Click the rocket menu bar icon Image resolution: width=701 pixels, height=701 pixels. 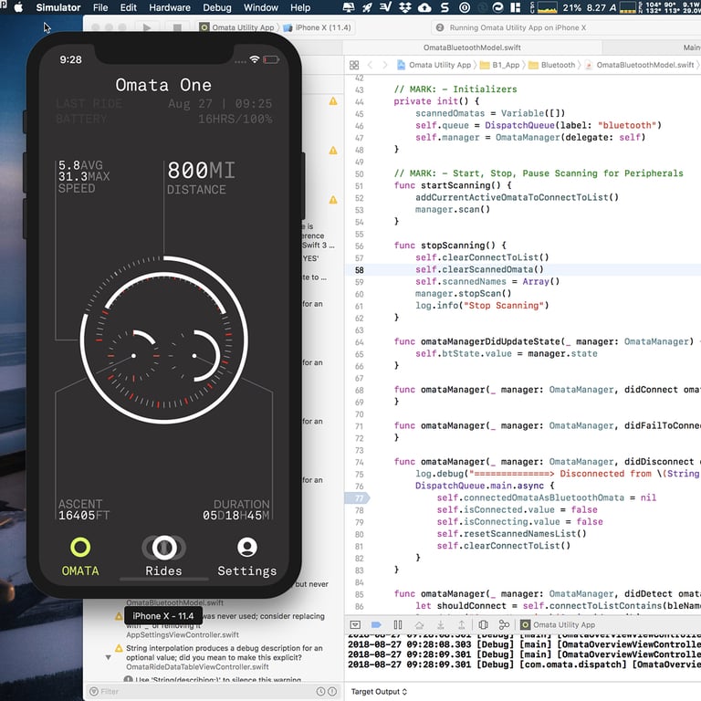coord(367,7)
